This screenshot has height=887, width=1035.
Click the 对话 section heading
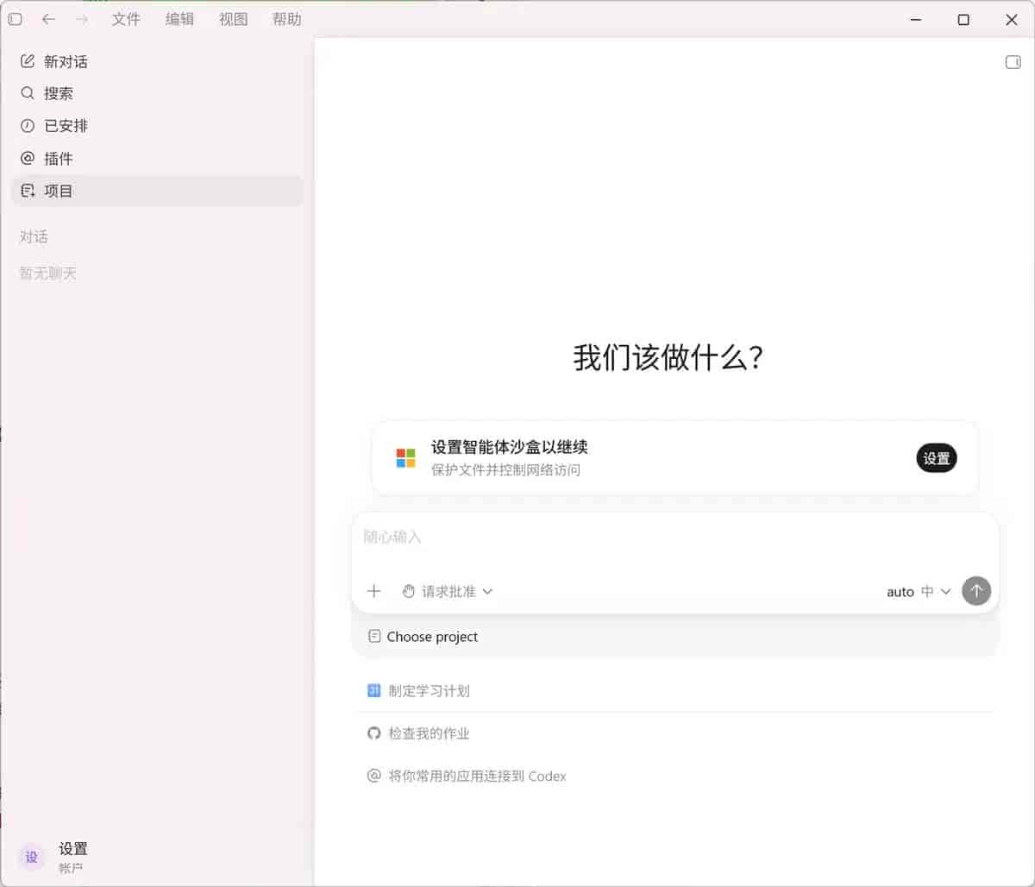(34, 237)
